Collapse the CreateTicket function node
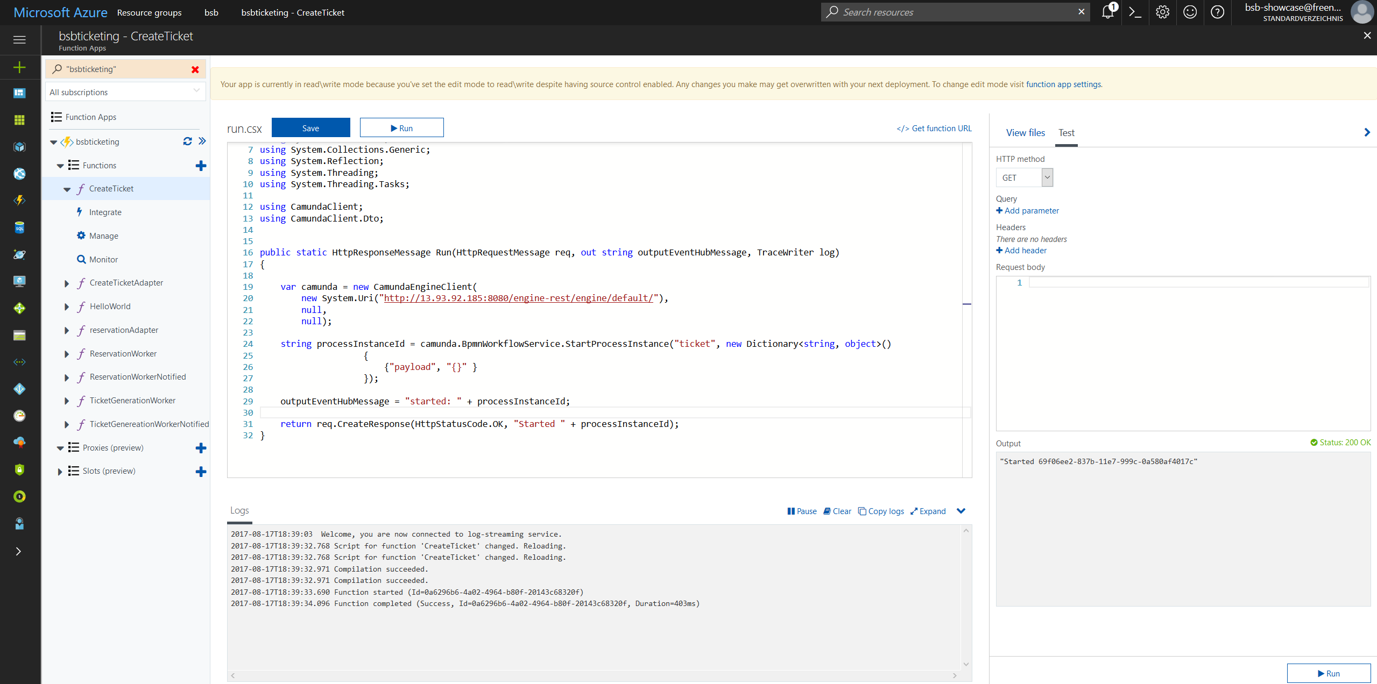The image size is (1377, 684). click(67, 189)
